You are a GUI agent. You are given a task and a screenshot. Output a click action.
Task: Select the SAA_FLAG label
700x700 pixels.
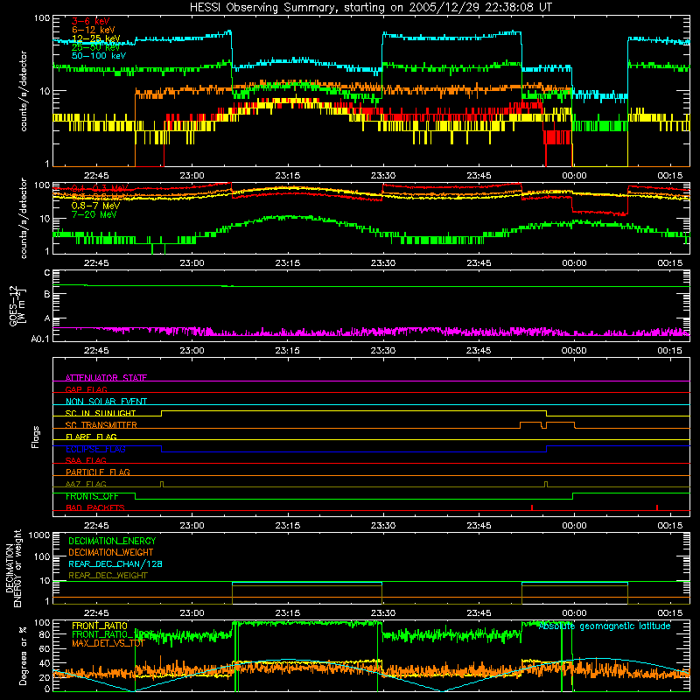tap(86, 460)
